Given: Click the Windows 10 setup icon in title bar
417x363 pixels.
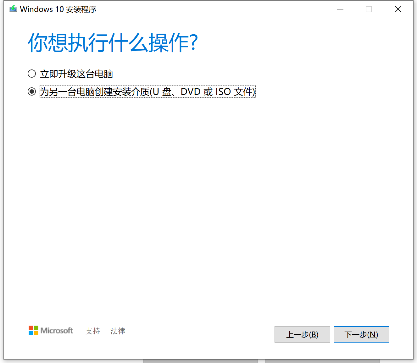Looking at the screenshot, I should (x=13, y=9).
